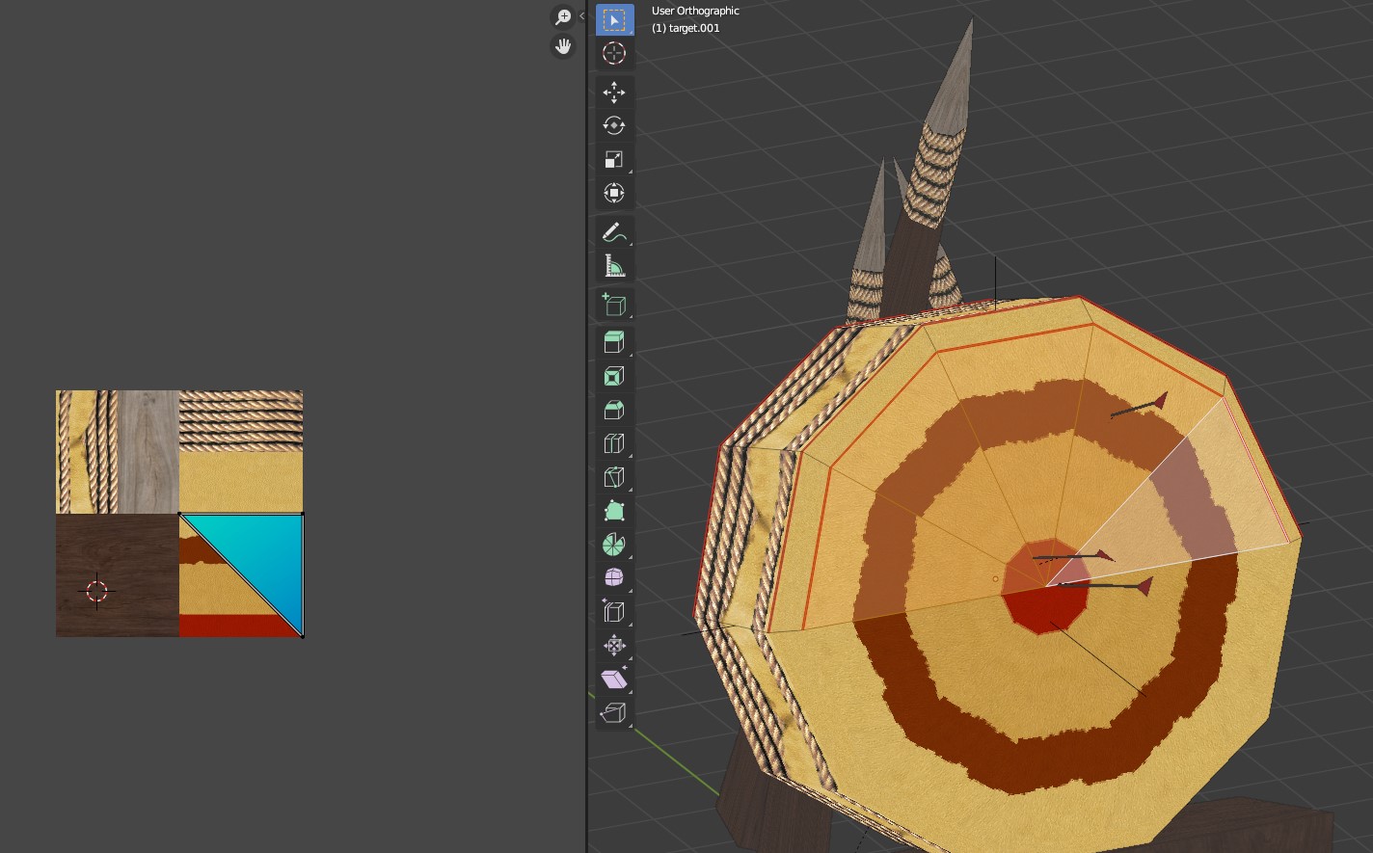Choose the Extrude Region tool
This screenshot has width=1373, height=853.
tap(614, 342)
